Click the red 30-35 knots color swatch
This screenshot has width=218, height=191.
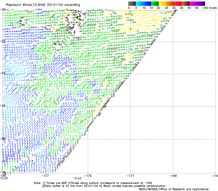(178, 4)
